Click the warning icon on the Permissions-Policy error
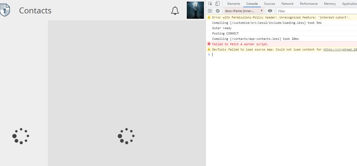The width and height of the screenshot is (357, 166). click(209, 17)
